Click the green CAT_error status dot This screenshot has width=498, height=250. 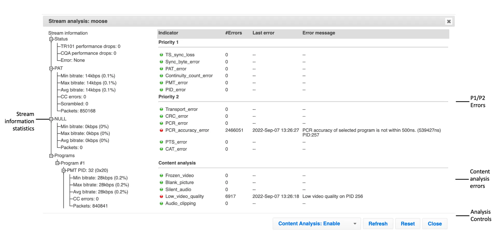coord(161,149)
